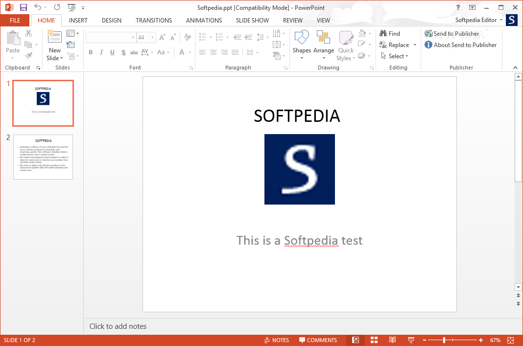523x346 pixels.
Task: Select slide 2 thumbnail
Action: [x=43, y=157]
